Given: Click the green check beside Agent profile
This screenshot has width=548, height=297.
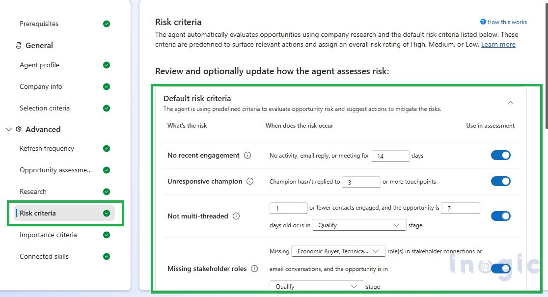Looking at the screenshot, I should coord(107,65).
